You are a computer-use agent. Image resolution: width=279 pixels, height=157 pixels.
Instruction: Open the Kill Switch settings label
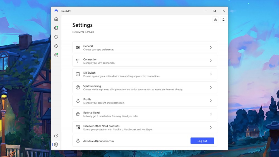point(89,73)
